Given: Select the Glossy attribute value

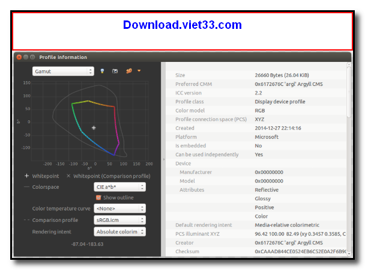Looking at the screenshot, I should click(262, 198).
